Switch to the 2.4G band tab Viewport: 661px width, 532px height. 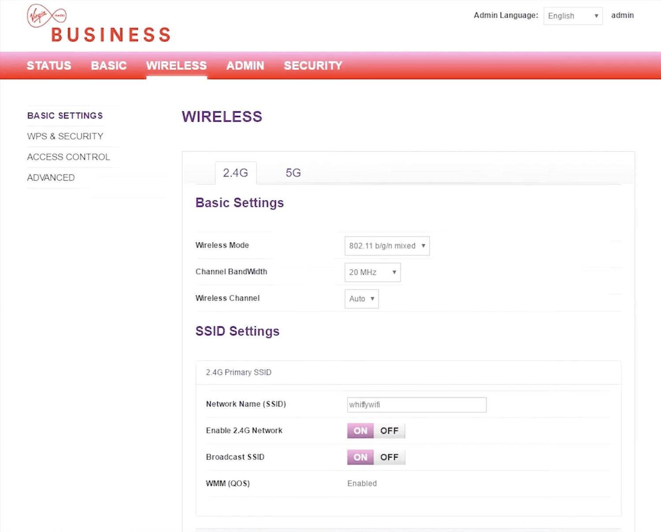[x=235, y=173]
